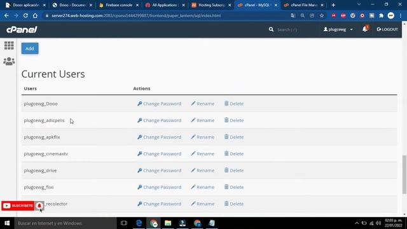Click the share page icon in address bar
Image resolution: width=407 pixels, height=229 pixels.
click(x=312, y=15)
